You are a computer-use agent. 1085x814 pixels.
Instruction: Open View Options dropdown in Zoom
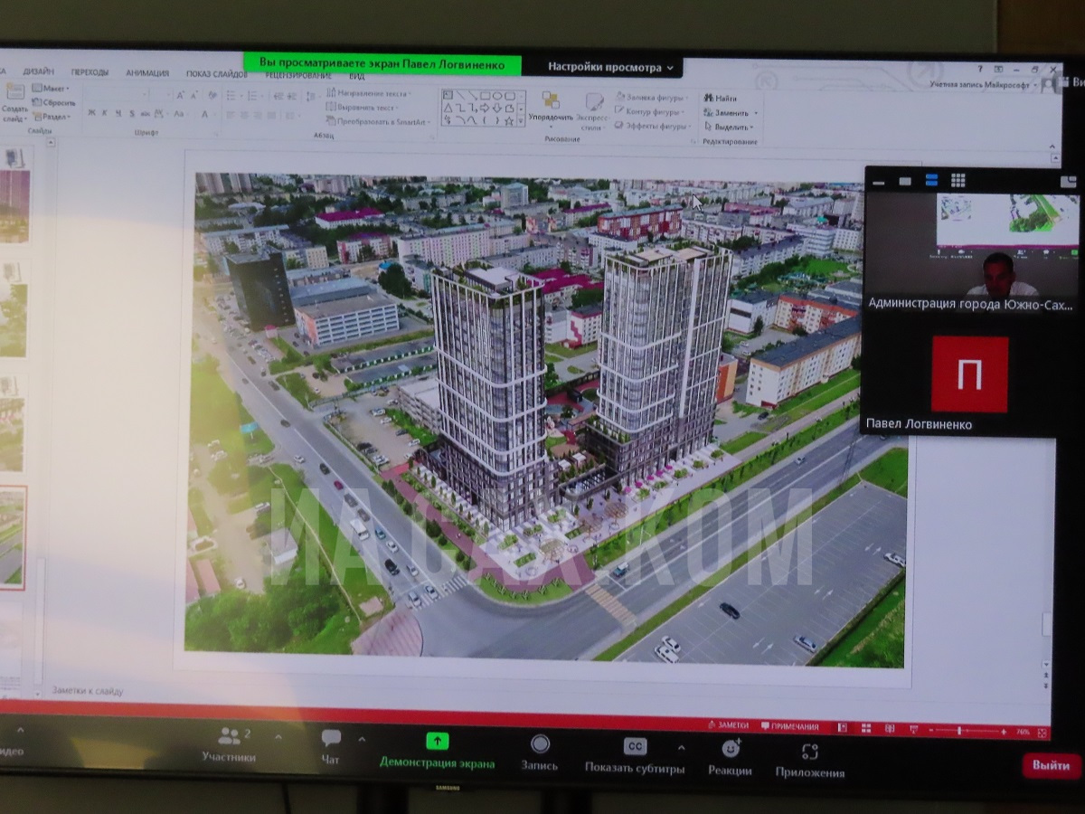click(610, 67)
